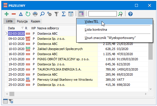This screenshot has height=106, width=157.
Task: Switch to the Pozycja tab
Action: point(22,21)
